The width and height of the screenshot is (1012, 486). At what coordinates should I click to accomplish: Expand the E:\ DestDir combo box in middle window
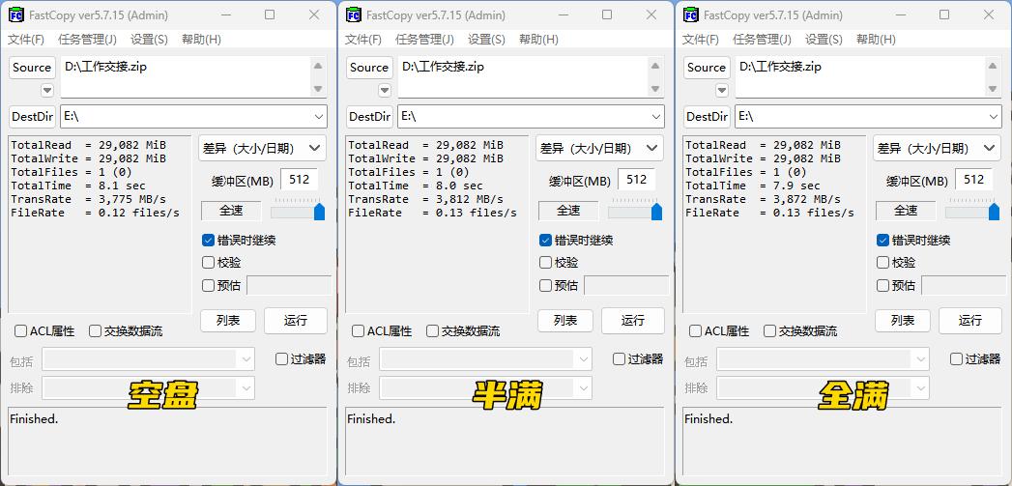click(656, 117)
